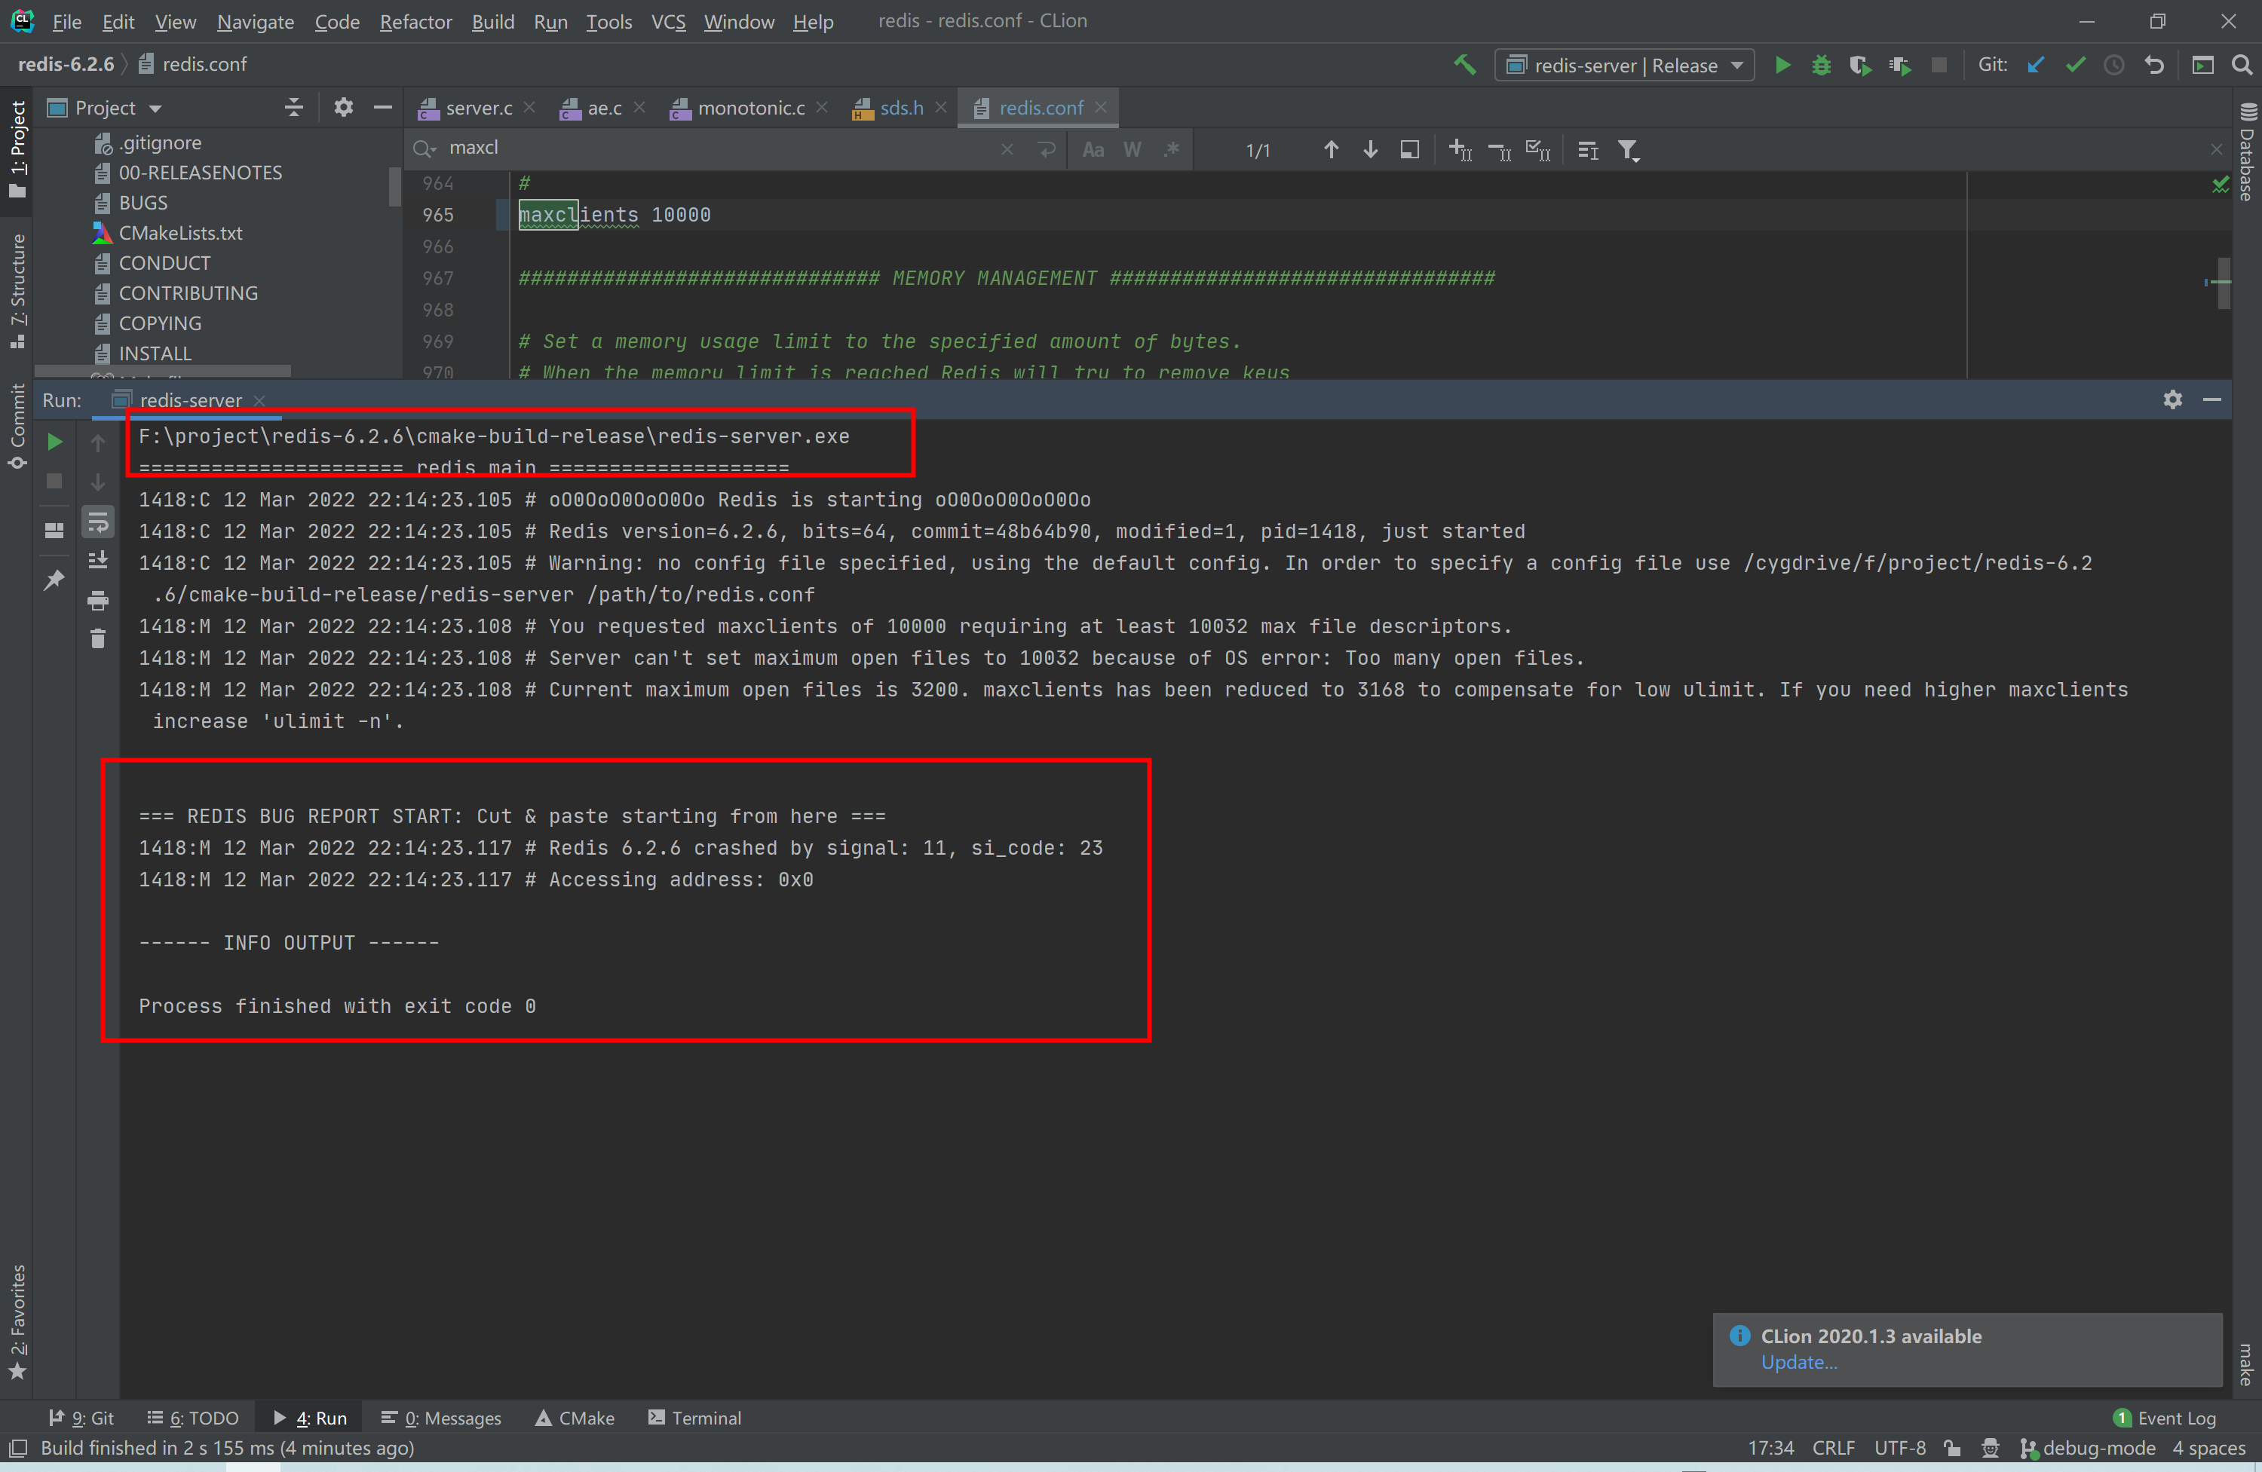Toggle soft-wrap in the console

tap(98, 521)
